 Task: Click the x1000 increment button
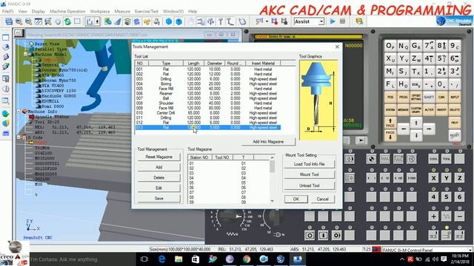click(x=412, y=178)
